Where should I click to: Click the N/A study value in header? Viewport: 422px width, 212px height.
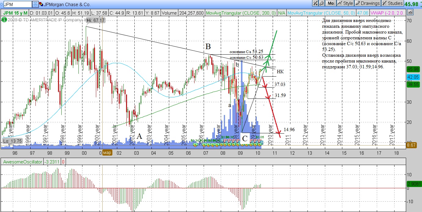click(x=282, y=13)
